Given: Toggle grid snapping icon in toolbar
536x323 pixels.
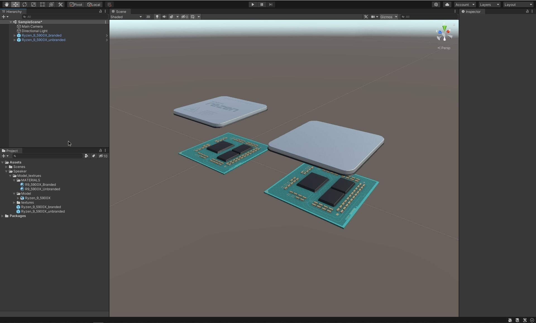Looking at the screenshot, I should click(x=109, y=4).
